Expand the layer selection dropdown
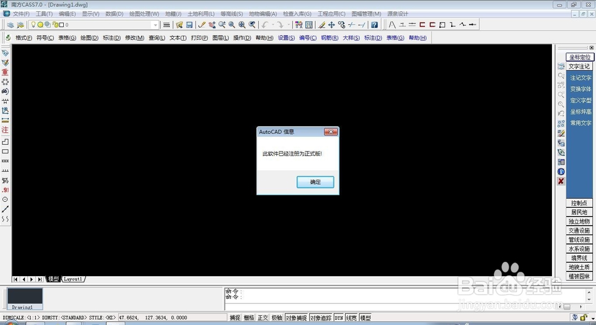The width and height of the screenshot is (596, 325). tap(155, 24)
